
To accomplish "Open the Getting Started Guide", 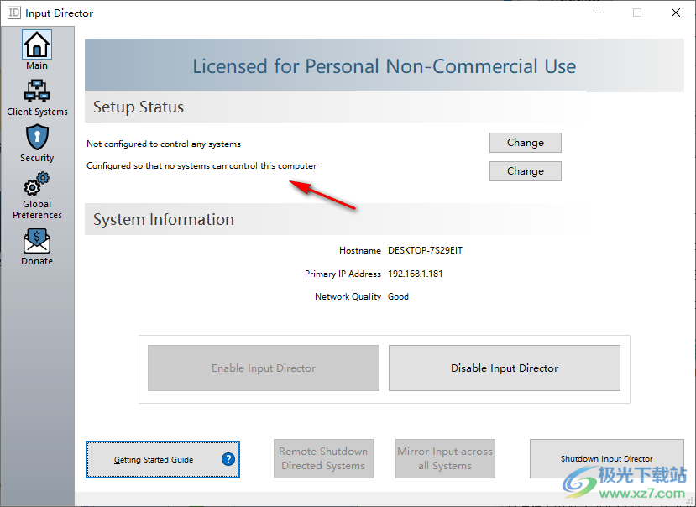I will tap(163, 459).
